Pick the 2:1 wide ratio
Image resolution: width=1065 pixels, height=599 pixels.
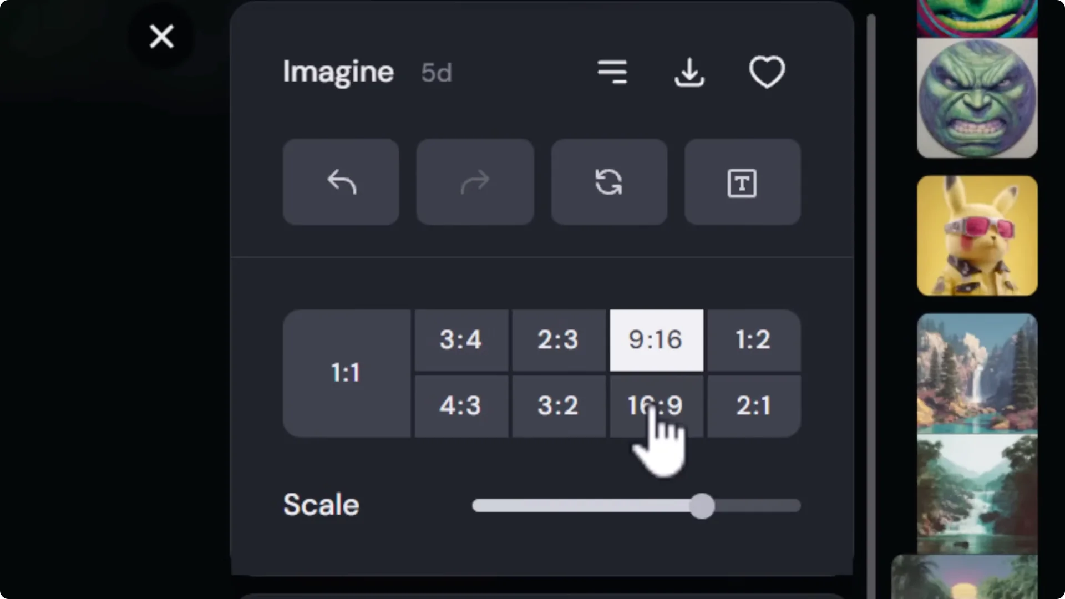pos(753,405)
